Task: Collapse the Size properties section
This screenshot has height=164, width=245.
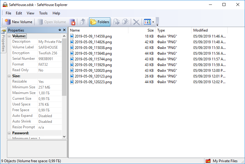Action: [x=9, y=76]
